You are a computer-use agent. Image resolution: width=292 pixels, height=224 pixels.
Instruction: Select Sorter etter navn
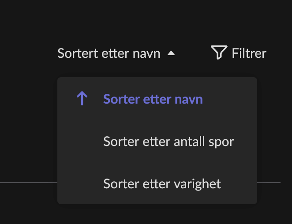tap(153, 99)
